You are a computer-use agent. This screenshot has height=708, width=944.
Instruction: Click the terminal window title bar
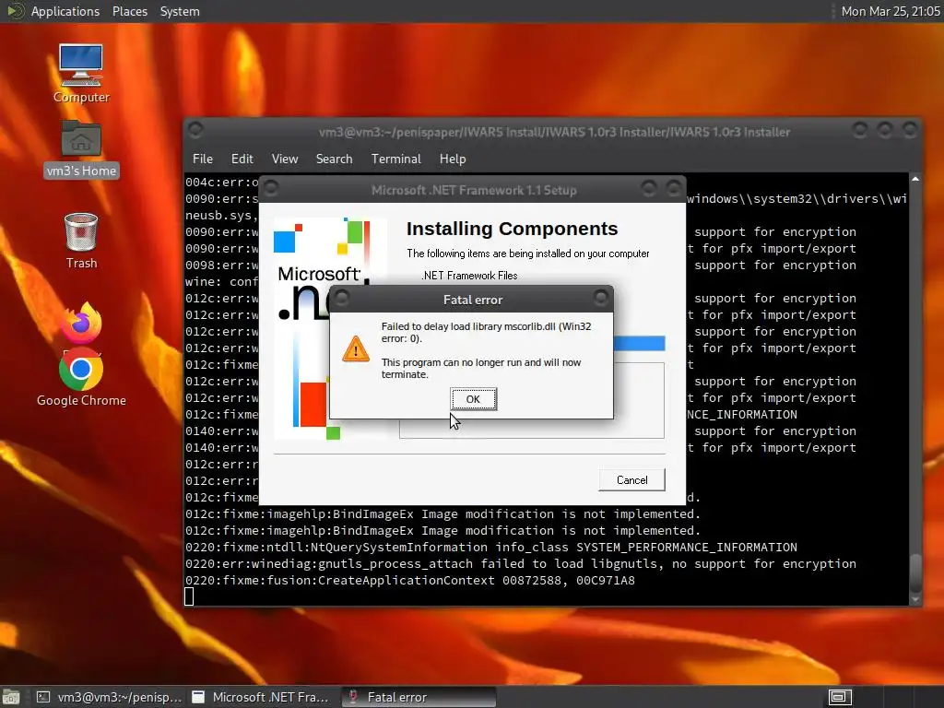553,132
